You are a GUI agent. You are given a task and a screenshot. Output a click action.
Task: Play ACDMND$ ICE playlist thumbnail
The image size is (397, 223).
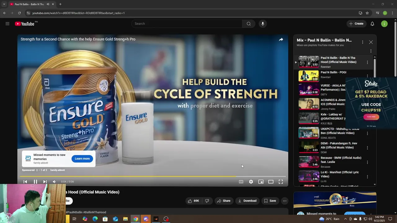tap(309, 104)
